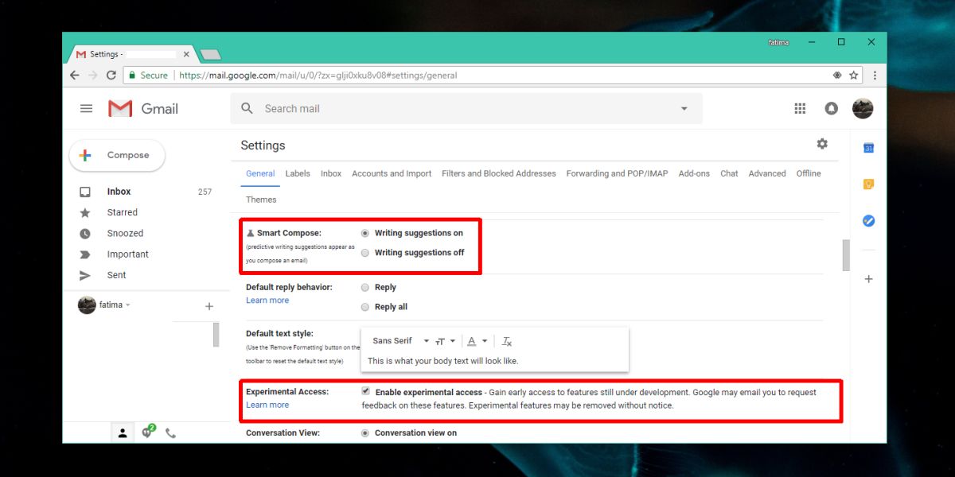This screenshot has height=477, width=955.
Task: Bookmark this page with the star
Action: pos(854,76)
